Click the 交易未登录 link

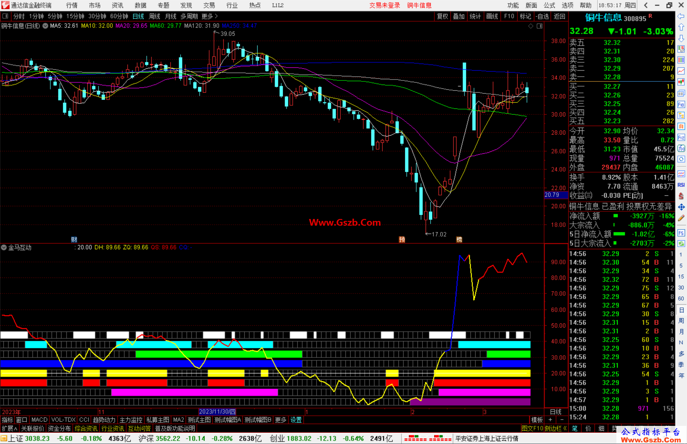[385, 5]
